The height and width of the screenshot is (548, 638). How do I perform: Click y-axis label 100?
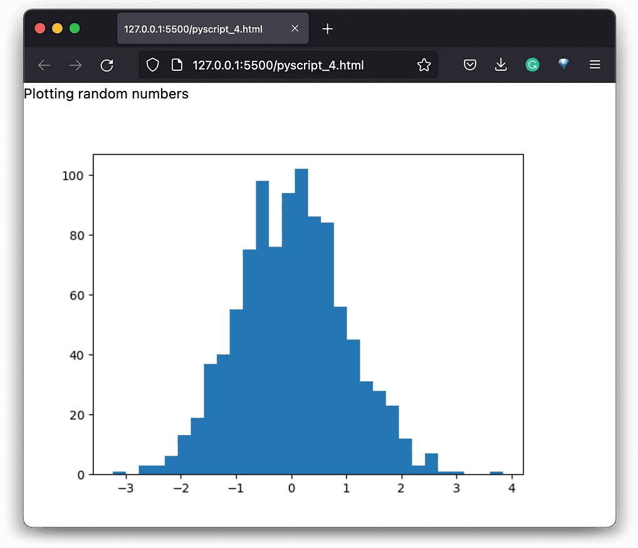pos(73,176)
